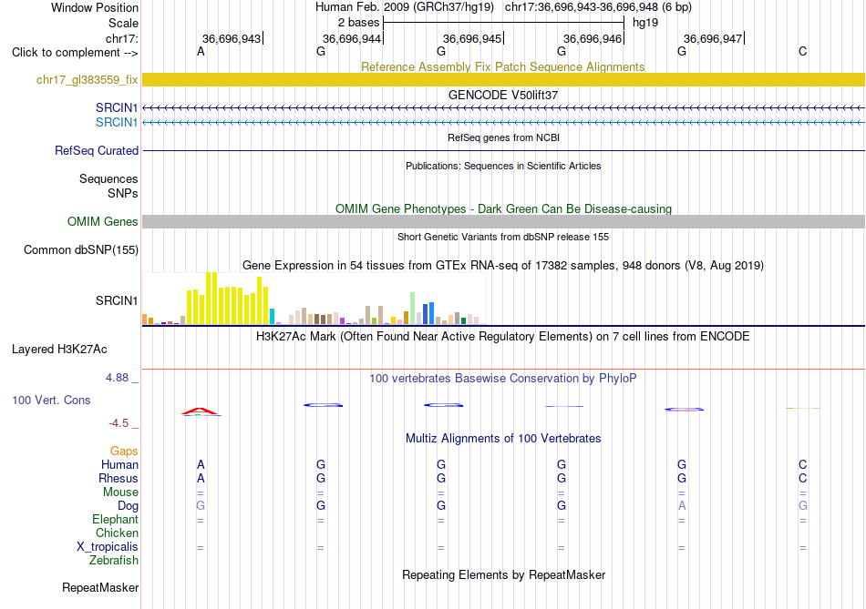Click the GTEx expression bar chart
The image size is (866, 609).
314,299
